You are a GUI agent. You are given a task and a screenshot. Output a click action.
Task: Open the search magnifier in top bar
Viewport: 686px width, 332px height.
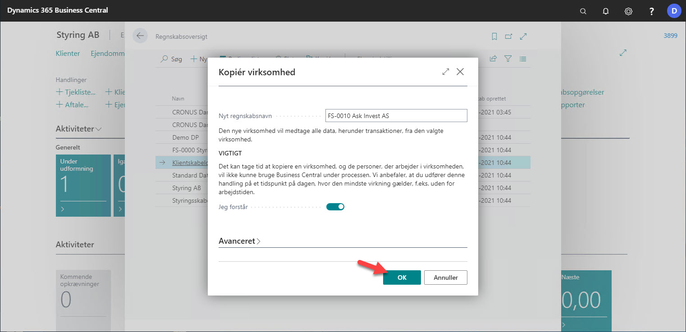pyautogui.click(x=583, y=11)
